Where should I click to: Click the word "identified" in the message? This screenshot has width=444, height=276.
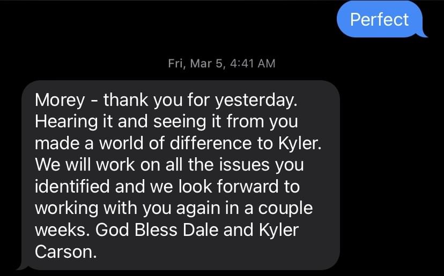pyautogui.click(x=72, y=187)
